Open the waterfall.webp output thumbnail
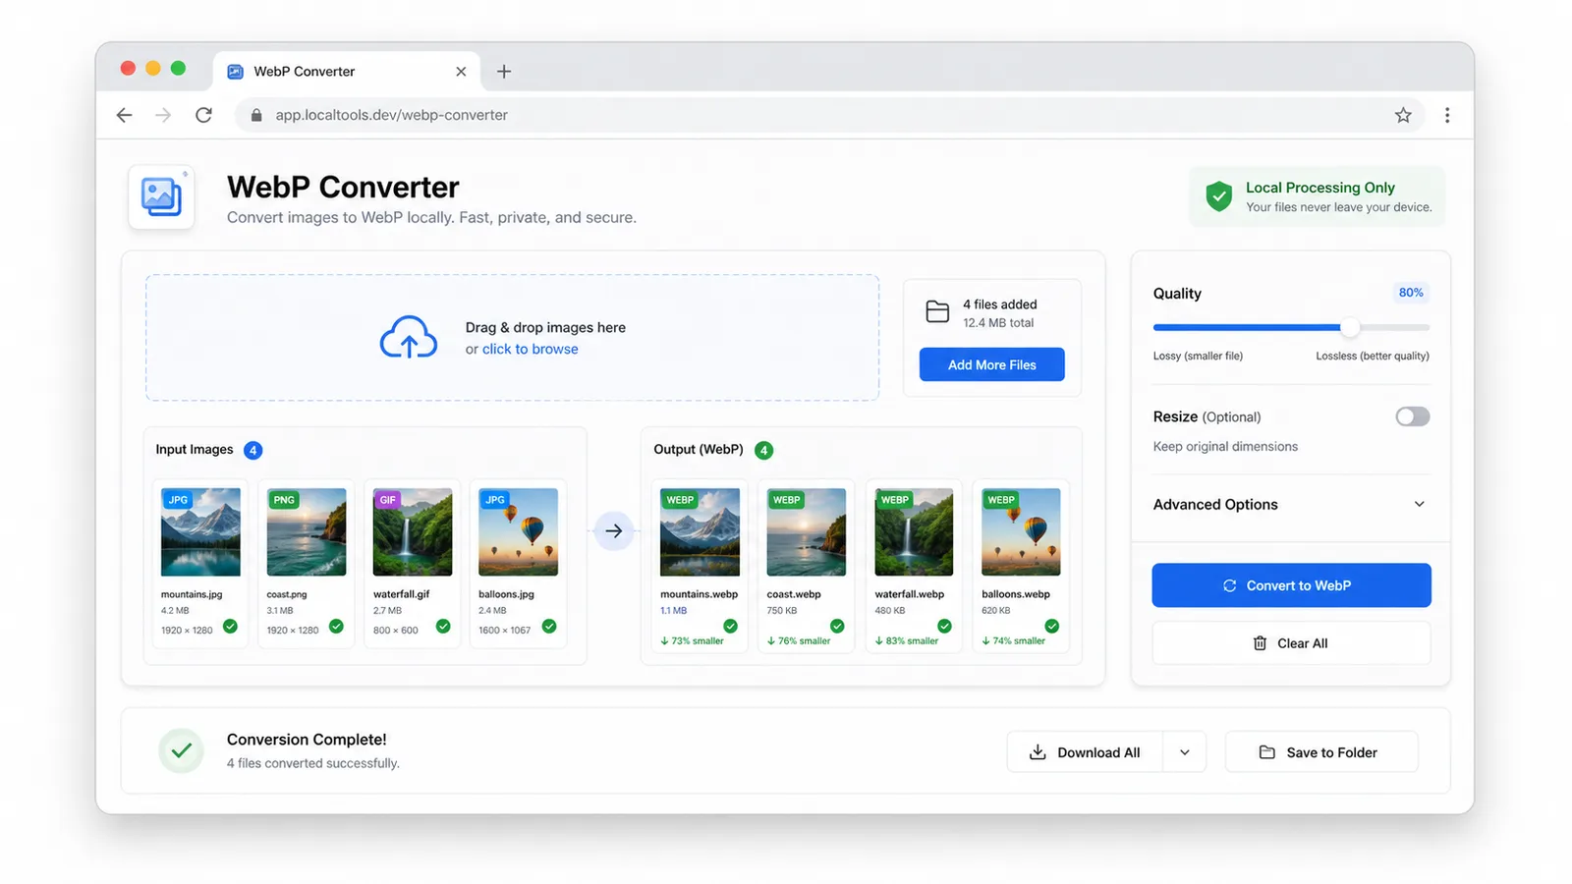1572x884 pixels. click(914, 531)
